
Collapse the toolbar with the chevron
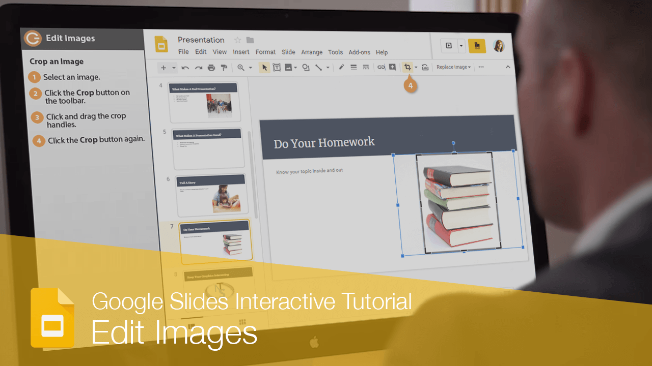click(x=508, y=67)
